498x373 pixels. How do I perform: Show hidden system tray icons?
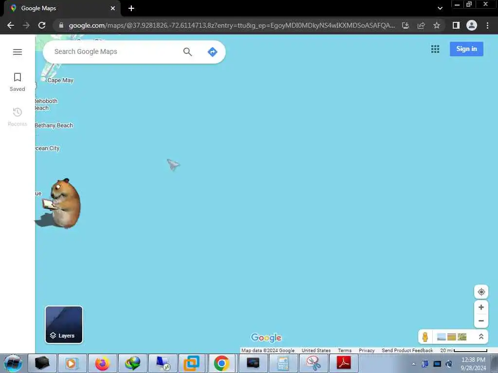413,364
